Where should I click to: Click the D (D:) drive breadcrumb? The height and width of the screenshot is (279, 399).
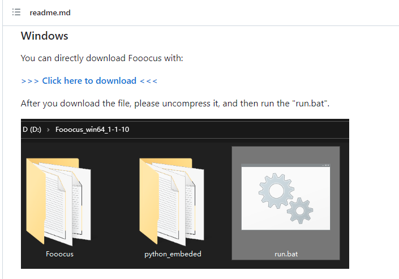32,130
